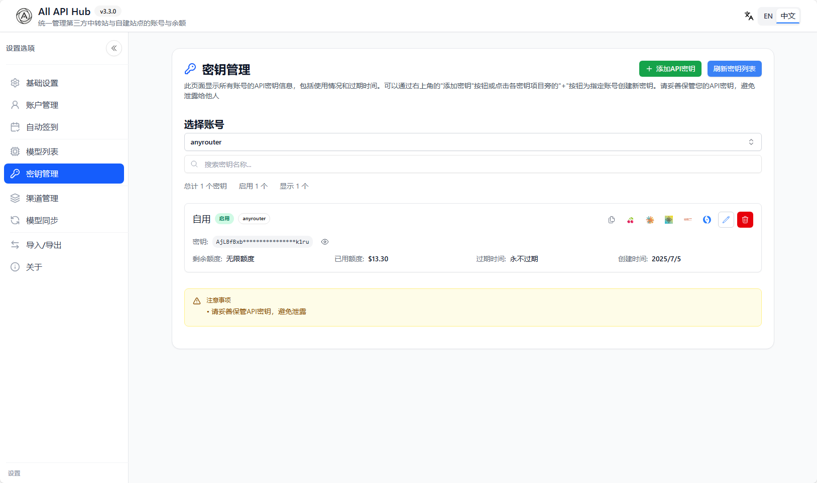The image size is (817, 483).
Task: Click the translate language icon
Action: click(749, 16)
